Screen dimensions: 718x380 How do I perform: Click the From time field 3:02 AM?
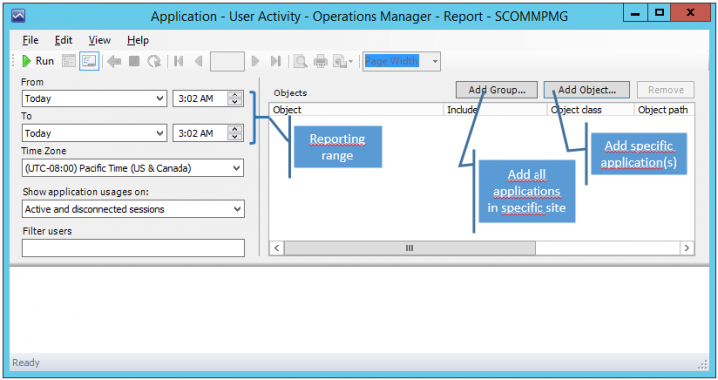pyautogui.click(x=200, y=98)
